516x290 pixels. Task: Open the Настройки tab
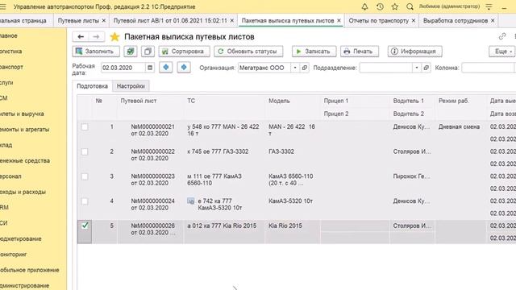point(131,86)
